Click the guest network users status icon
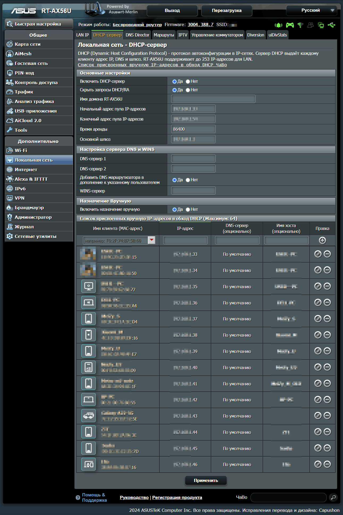The height and width of the screenshot is (515, 343). point(311,25)
